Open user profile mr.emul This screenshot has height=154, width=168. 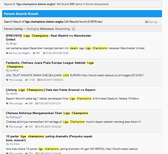point(15,144)
